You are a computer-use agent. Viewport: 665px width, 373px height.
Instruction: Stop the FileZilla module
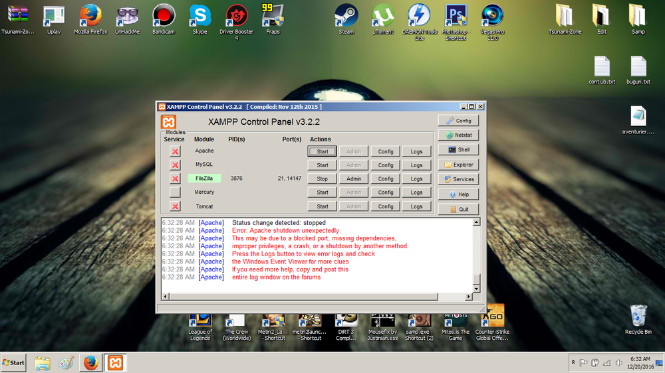tap(323, 179)
